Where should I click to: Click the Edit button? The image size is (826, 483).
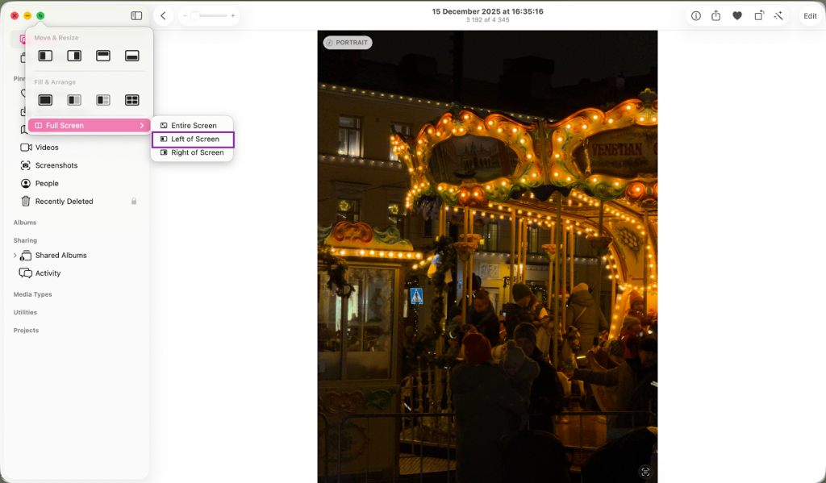click(x=810, y=16)
